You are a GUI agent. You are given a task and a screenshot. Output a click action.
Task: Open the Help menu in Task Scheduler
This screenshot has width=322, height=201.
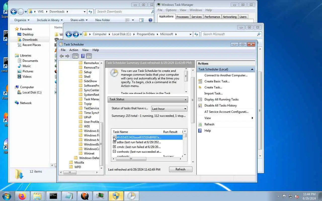click(96, 50)
